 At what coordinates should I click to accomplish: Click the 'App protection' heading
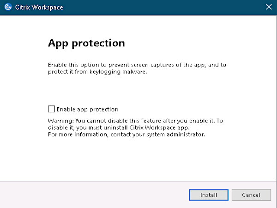tap(86, 43)
